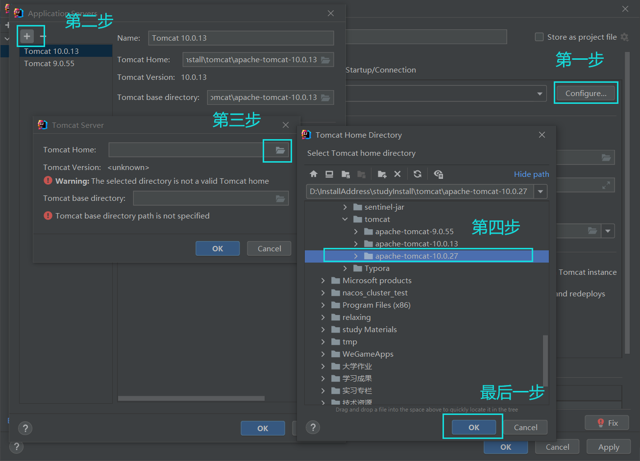The image size is (640, 461).
Task: Expand Microsoft products folder
Action: 323,281
